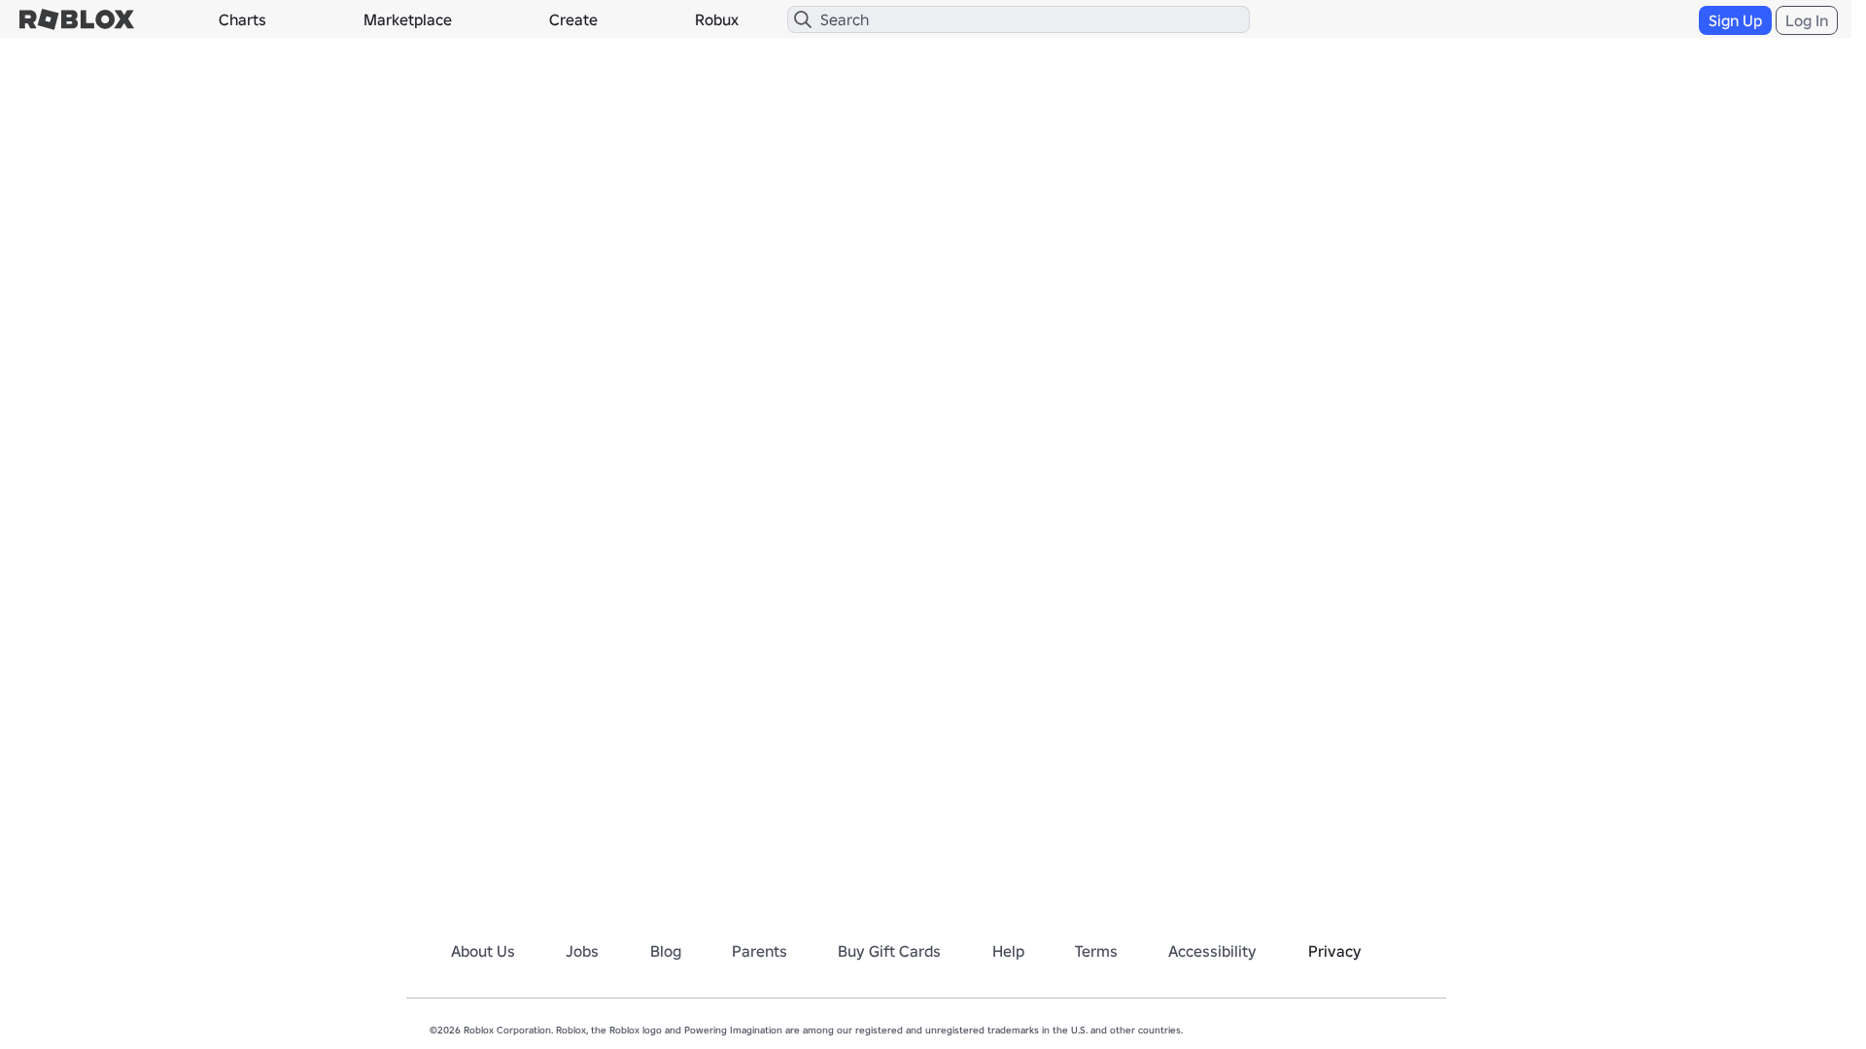Go to the Create section
Image resolution: width=1866 pixels, height=1049 pixels.
click(x=573, y=19)
